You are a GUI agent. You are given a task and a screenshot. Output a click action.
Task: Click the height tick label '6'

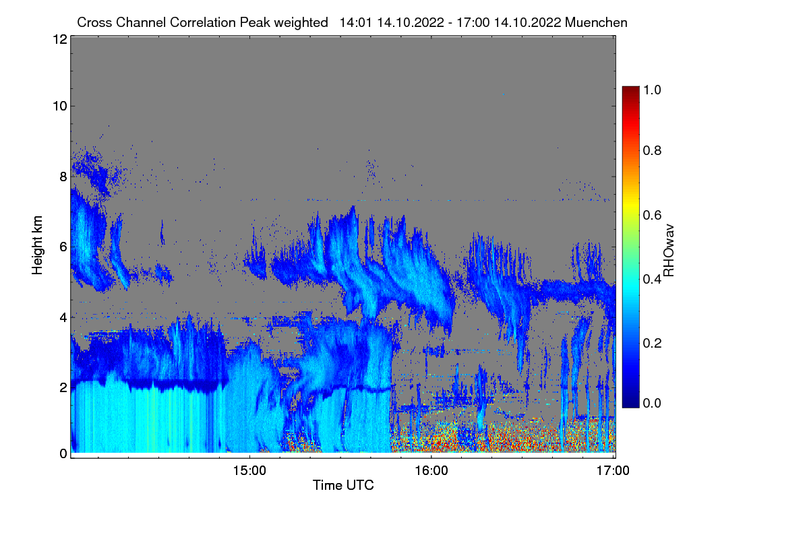[63, 247]
